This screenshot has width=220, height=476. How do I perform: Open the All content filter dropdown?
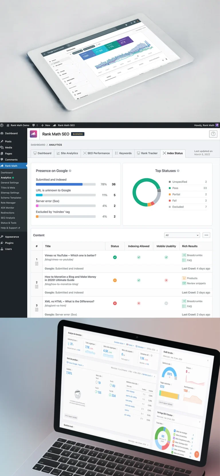pyautogui.click(x=182, y=235)
